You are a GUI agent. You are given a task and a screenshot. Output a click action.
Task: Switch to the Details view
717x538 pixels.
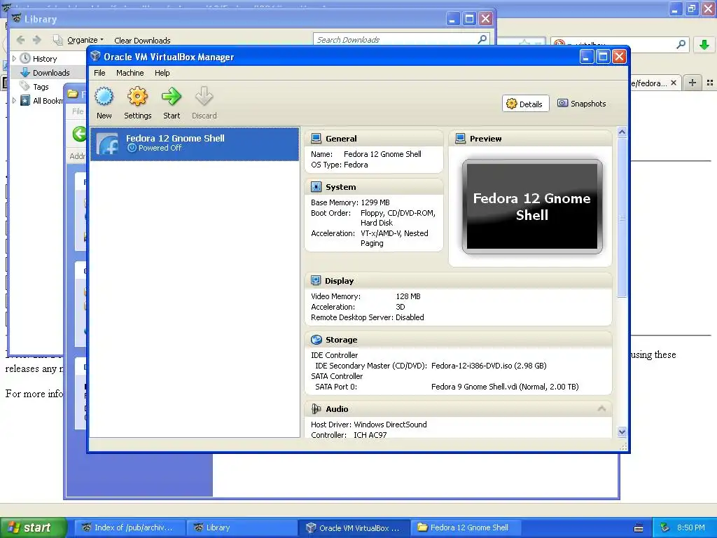525,104
